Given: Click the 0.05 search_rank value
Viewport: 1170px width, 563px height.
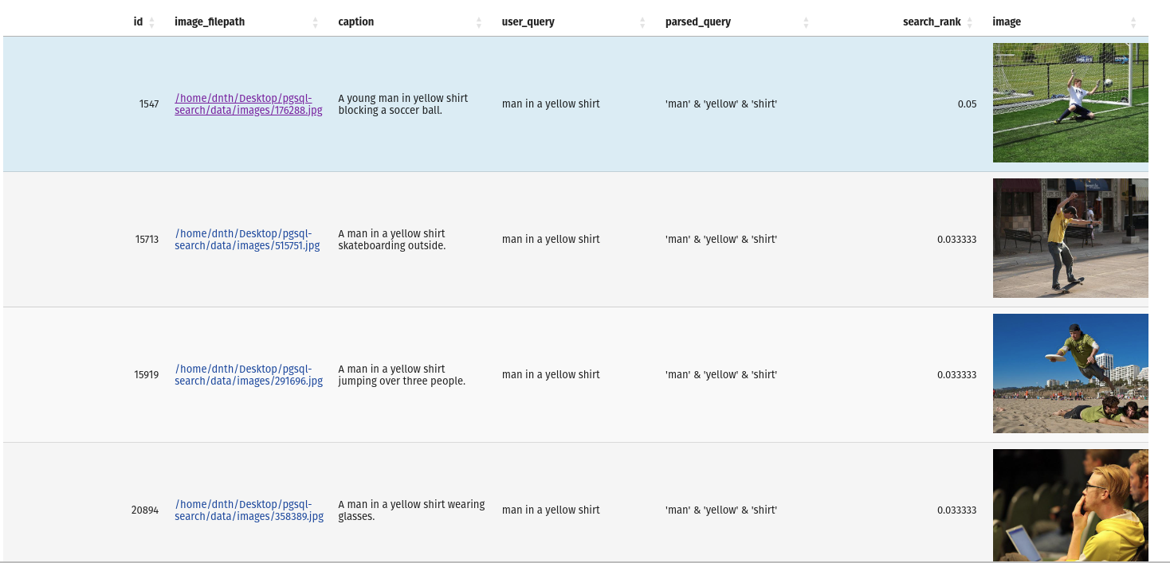Looking at the screenshot, I should coord(967,104).
